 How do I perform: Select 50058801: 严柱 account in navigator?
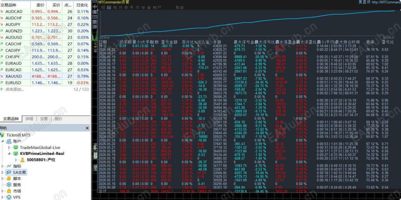pyautogui.click(x=41, y=160)
